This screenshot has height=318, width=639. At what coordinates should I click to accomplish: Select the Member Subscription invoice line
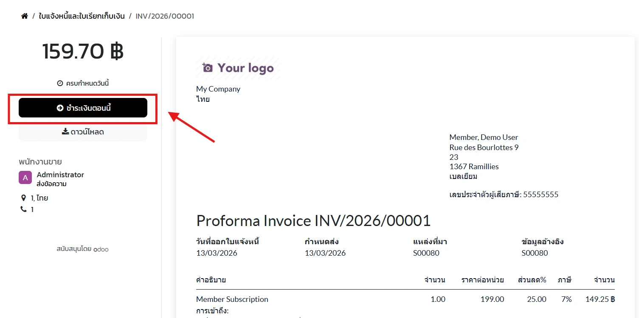coord(232,299)
